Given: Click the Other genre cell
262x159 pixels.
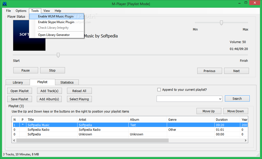Looking at the screenshot, I should [191, 130].
